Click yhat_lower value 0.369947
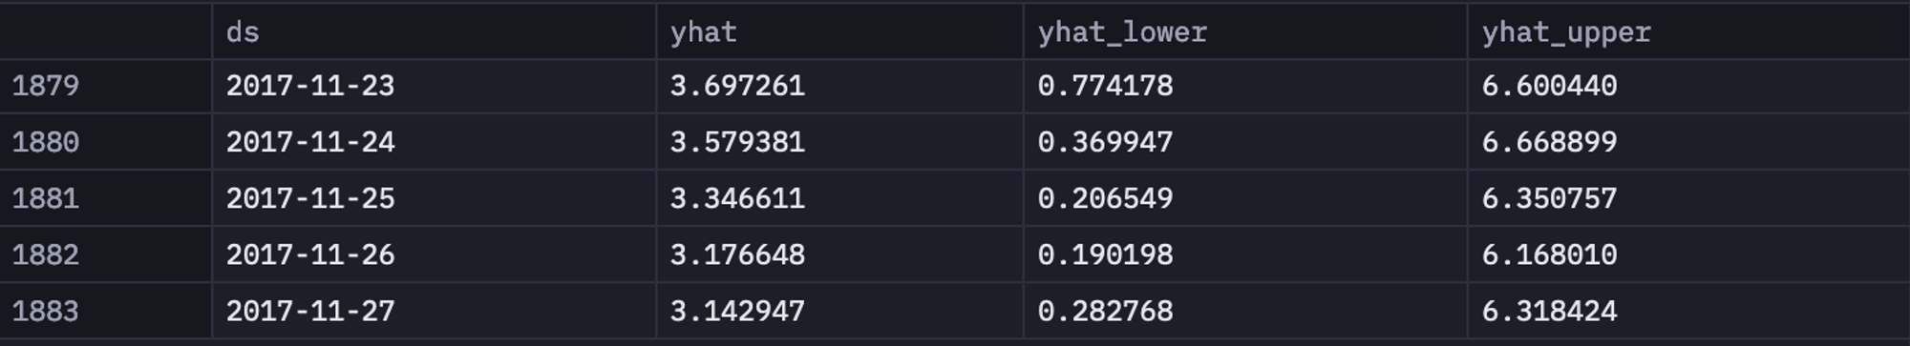Screen dimensions: 1910x346 1105,142
